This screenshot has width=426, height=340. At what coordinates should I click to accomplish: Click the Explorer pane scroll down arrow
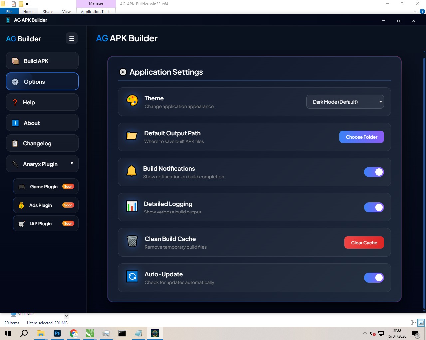tap(66, 316)
